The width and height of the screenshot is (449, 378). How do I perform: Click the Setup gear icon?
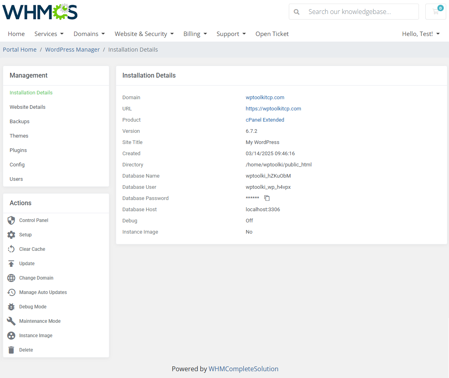click(x=11, y=235)
